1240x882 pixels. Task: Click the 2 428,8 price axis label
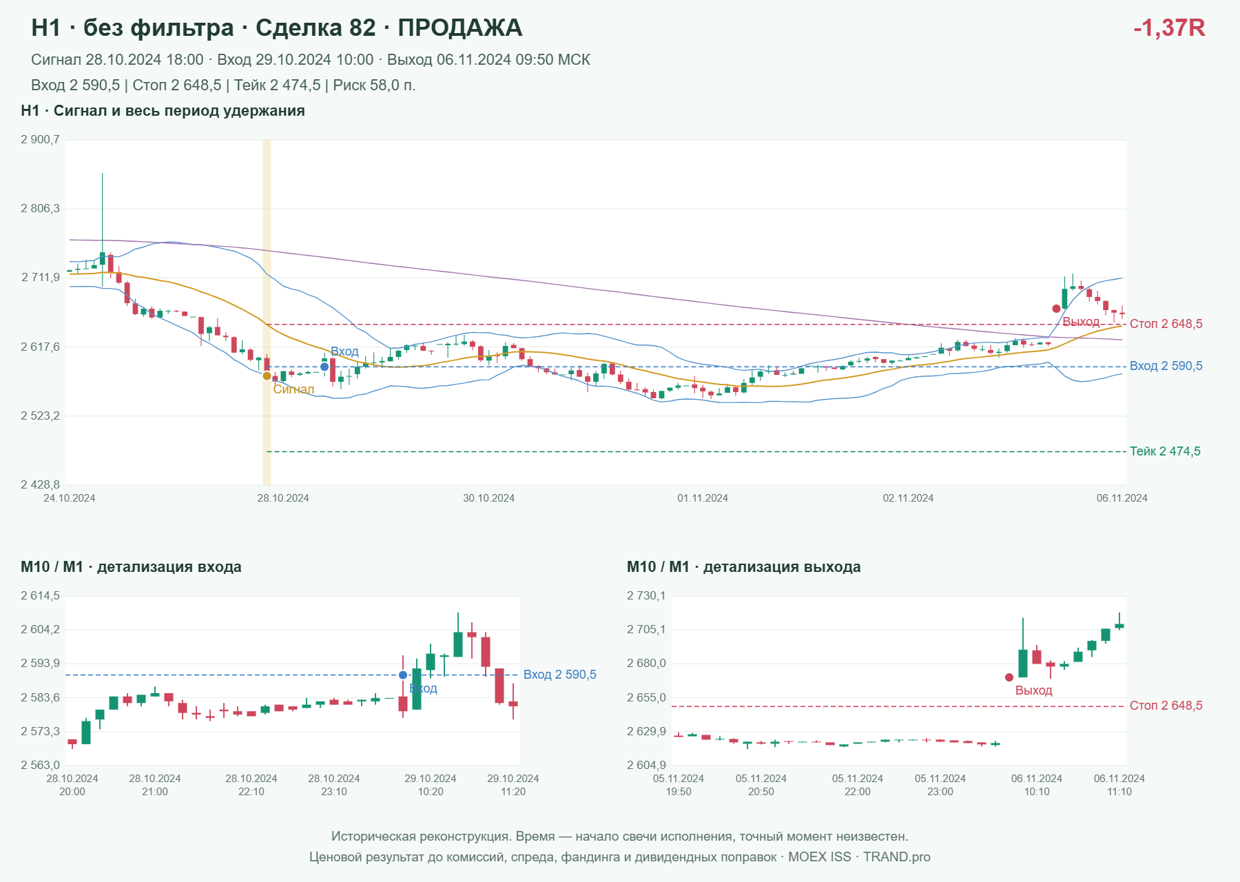click(x=40, y=485)
